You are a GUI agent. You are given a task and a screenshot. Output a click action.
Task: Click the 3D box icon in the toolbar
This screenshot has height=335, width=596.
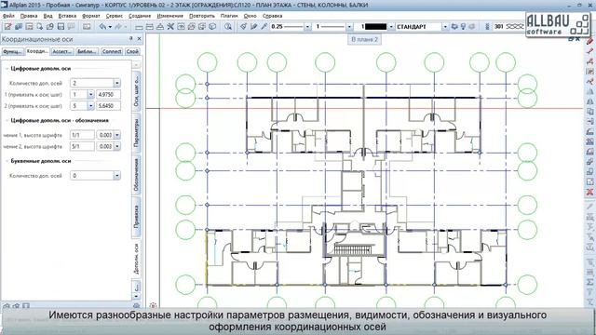coord(212,27)
